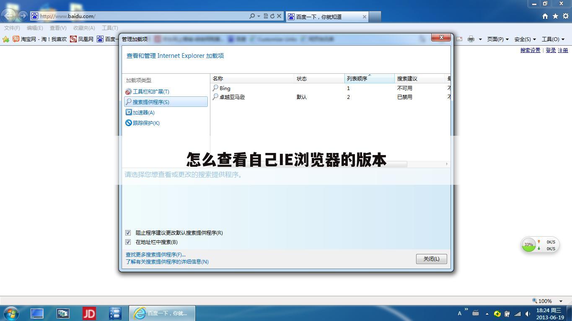Viewport: 572px width, 321px height.
Task: Switch to the Internet Explorer taskbar button
Action: tap(162, 313)
